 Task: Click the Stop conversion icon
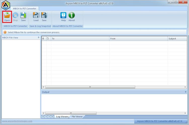point(15,17)
